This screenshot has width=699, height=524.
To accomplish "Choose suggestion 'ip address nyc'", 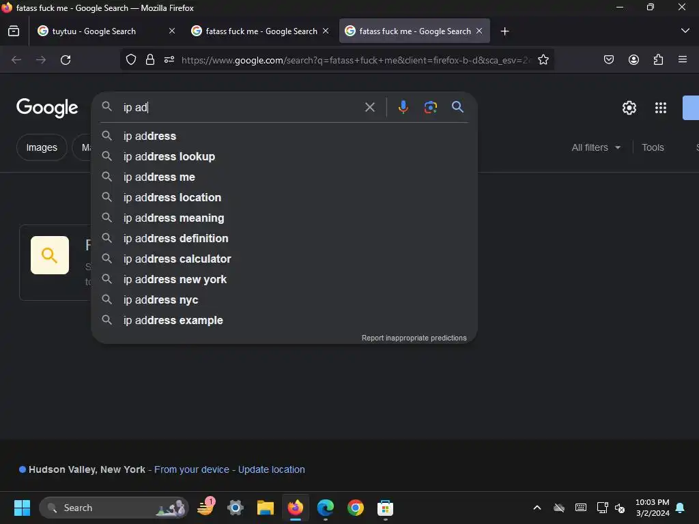I will pyautogui.click(x=283, y=300).
